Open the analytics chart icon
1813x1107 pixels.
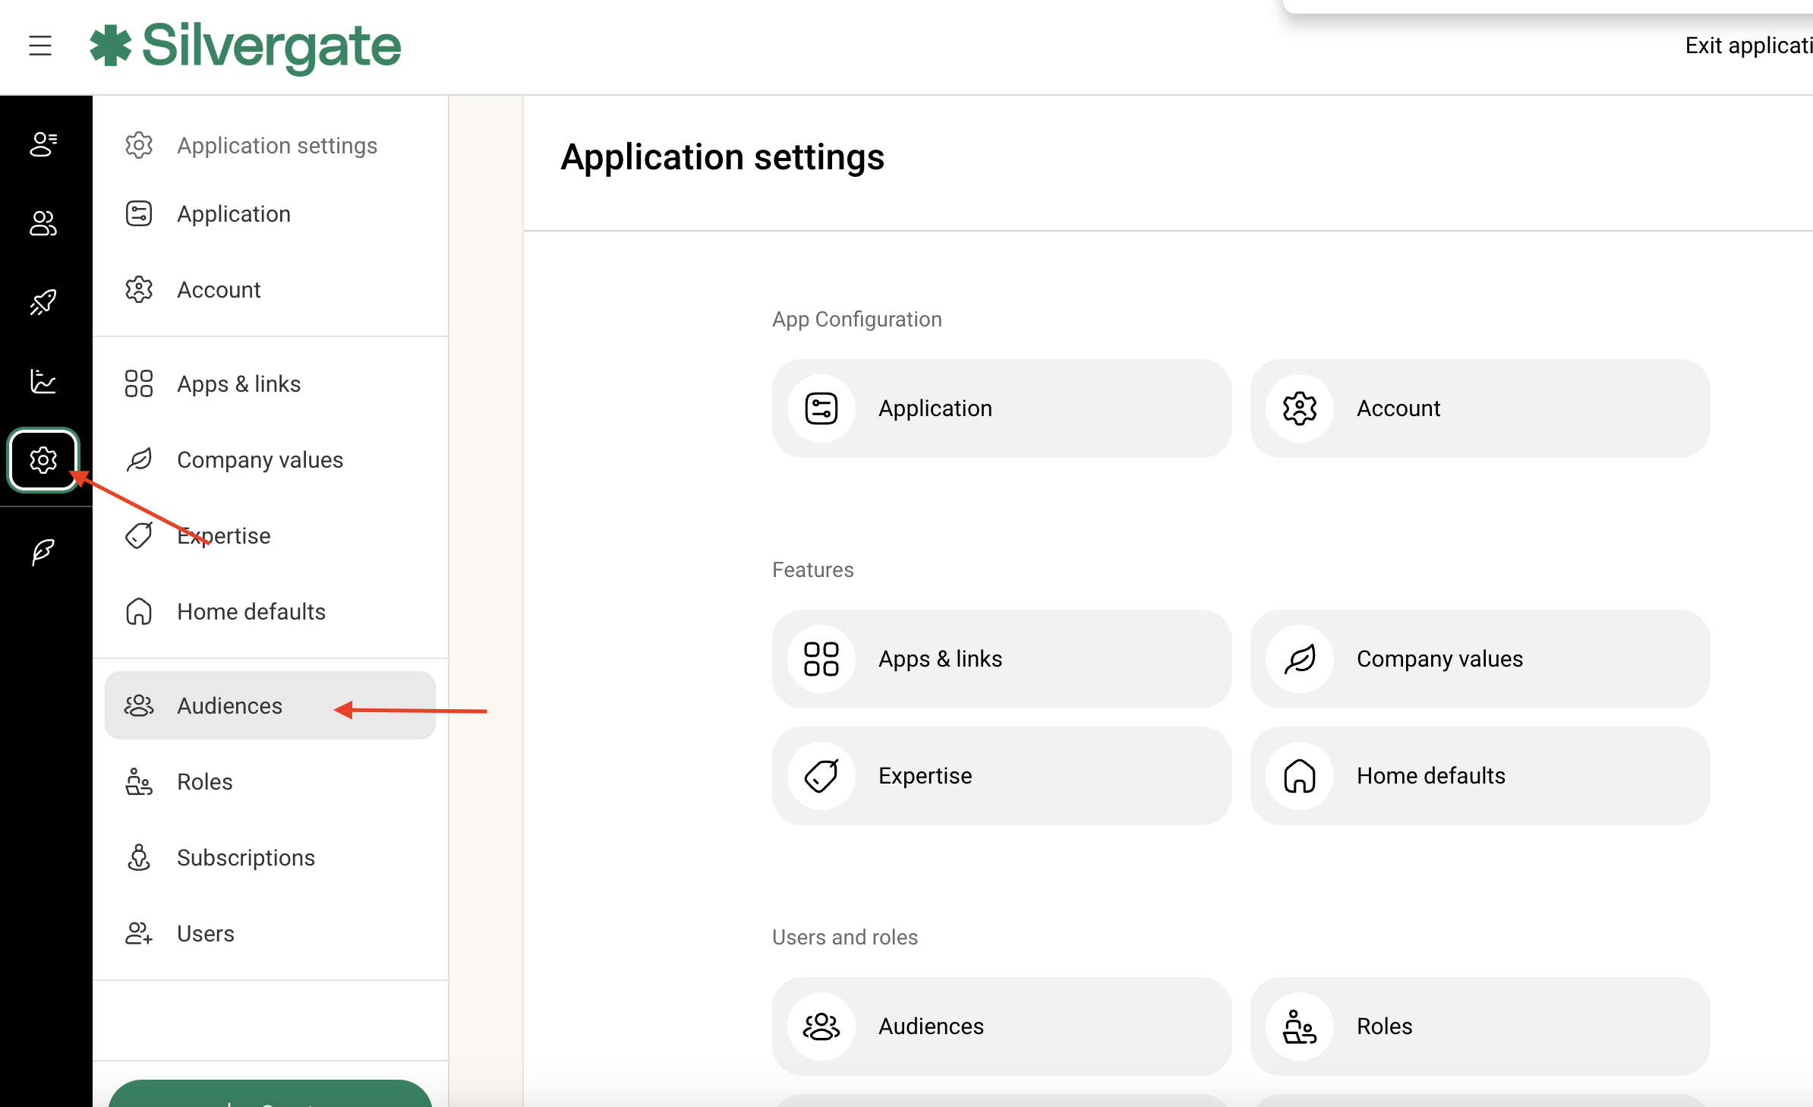43,381
